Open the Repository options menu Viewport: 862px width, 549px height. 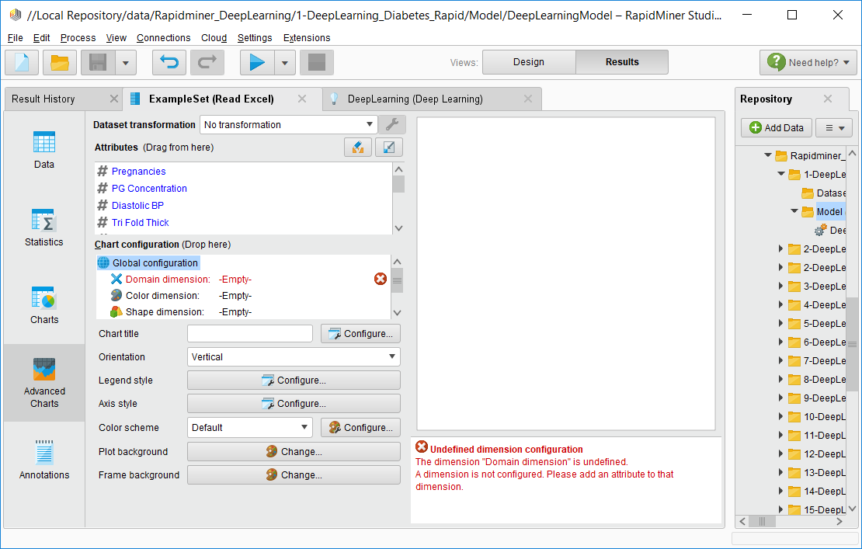pyautogui.click(x=834, y=127)
